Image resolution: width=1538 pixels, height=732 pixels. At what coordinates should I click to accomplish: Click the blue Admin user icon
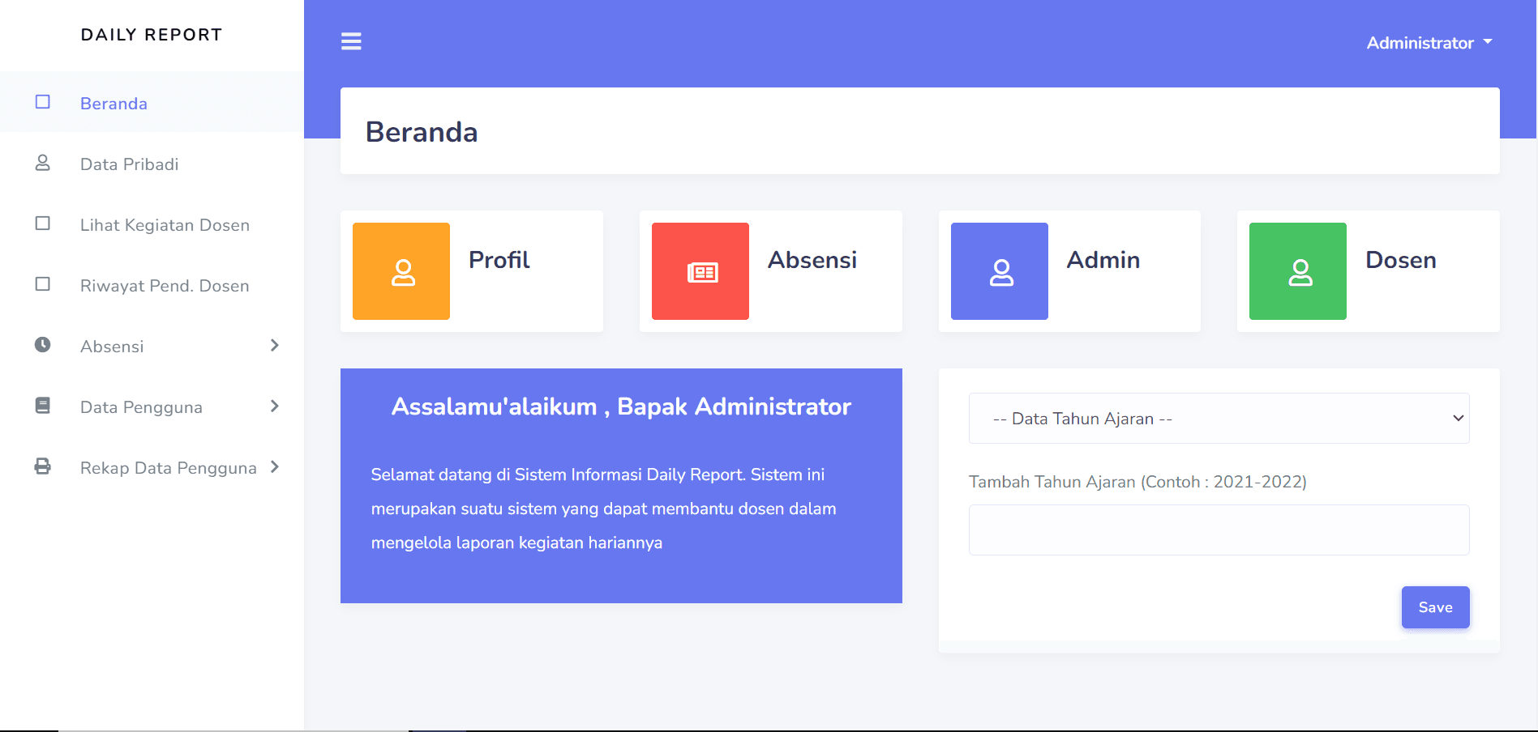[x=1000, y=272]
